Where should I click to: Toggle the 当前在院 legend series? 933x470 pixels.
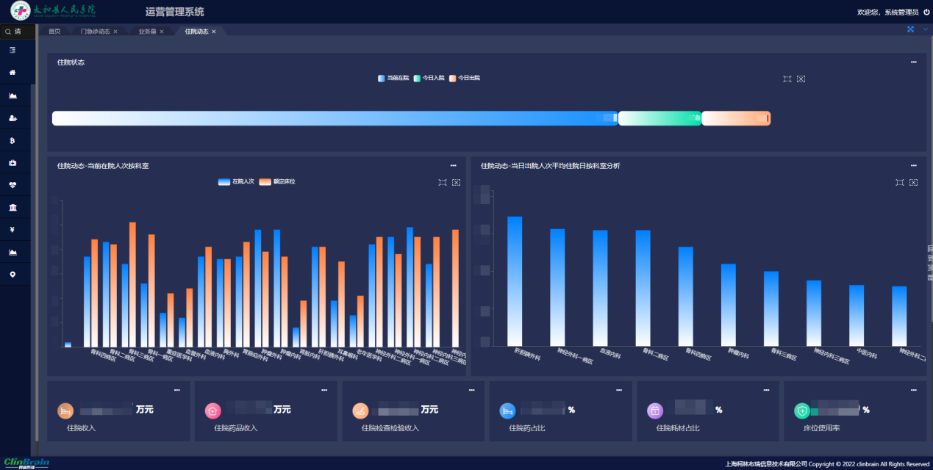coord(393,78)
